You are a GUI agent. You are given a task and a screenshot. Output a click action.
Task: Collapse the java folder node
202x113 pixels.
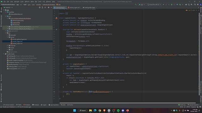coord(6,16)
